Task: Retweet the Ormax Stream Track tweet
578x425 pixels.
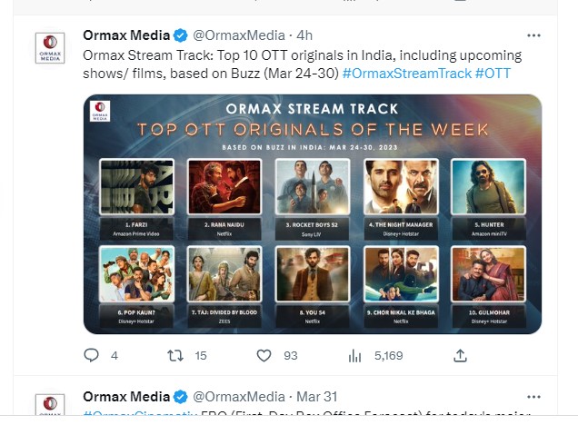Action: [x=175, y=356]
